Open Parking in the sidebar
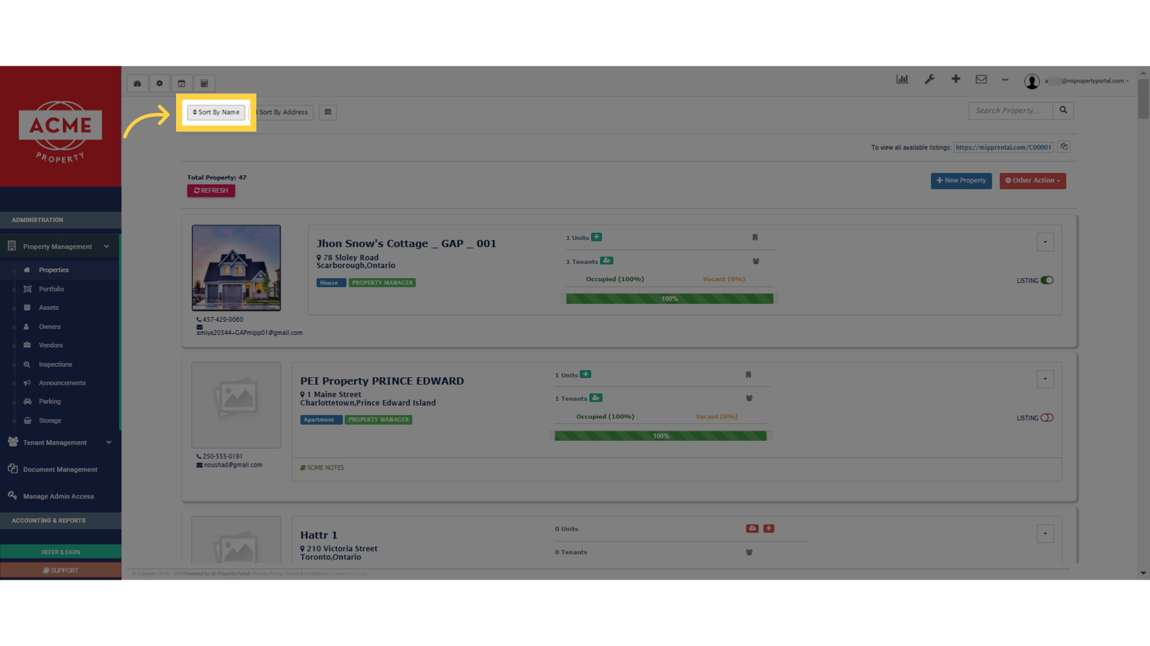 click(50, 402)
